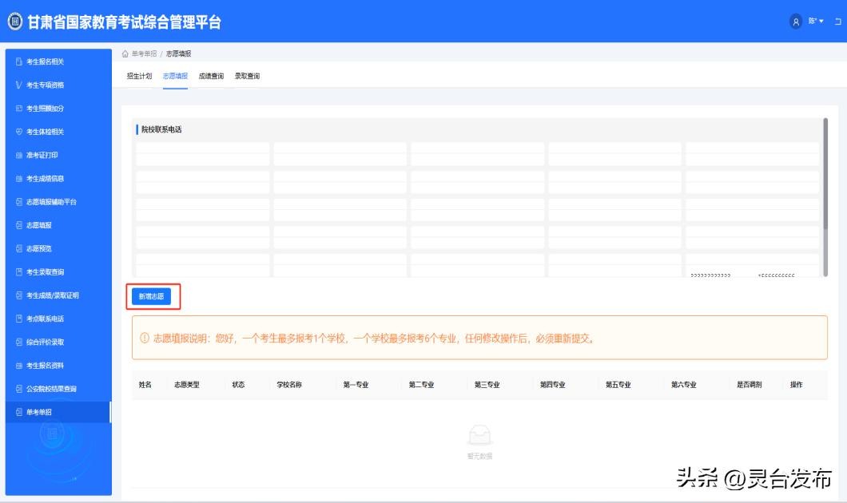Screen dimensions: 847x503
Task: Open 志愿填报辅助平台 in the sidebar
Action: point(51,202)
